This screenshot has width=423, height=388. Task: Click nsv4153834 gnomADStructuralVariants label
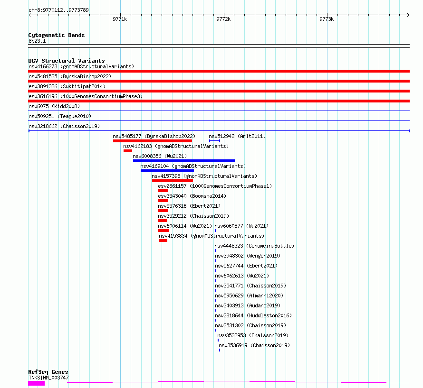click(x=211, y=236)
